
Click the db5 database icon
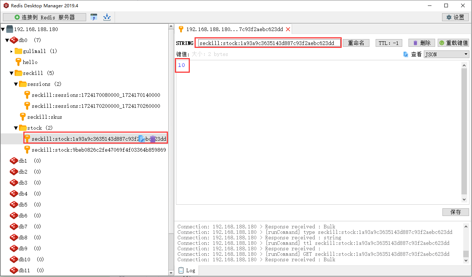[14, 205]
